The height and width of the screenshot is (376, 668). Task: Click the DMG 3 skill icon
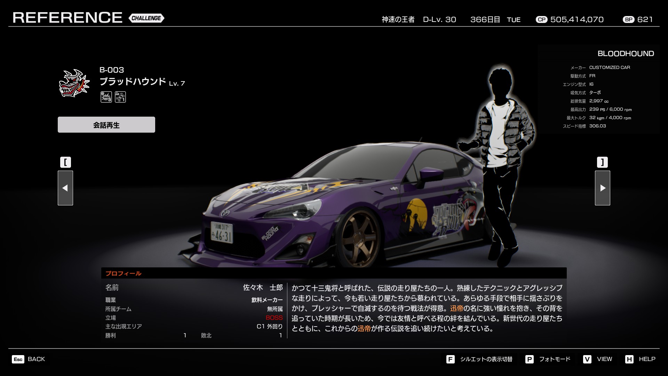point(106,97)
